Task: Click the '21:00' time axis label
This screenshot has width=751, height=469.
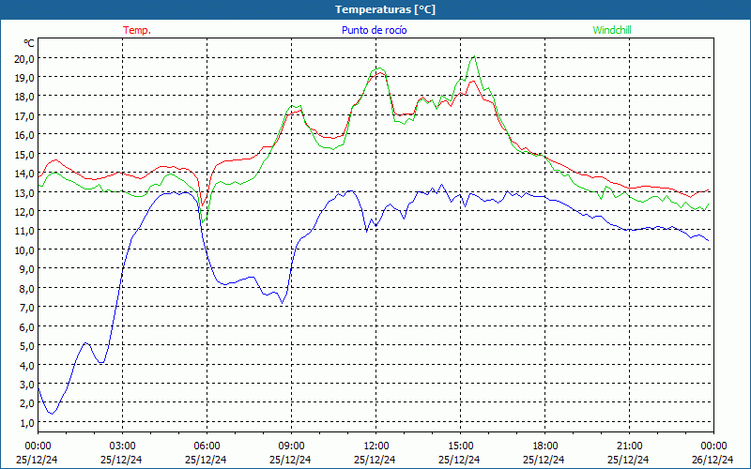Action: tap(629, 446)
